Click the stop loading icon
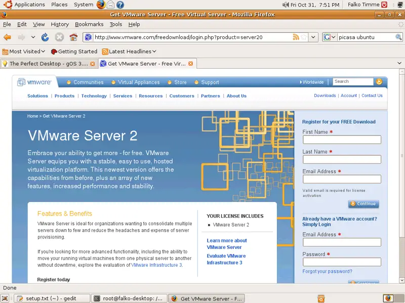 click(x=59, y=37)
